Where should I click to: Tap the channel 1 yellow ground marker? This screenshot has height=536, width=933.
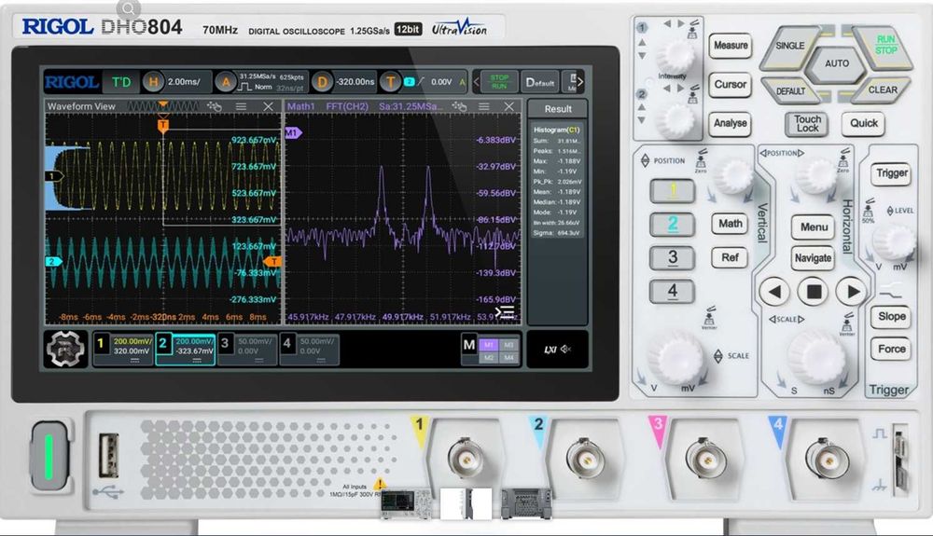(53, 176)
